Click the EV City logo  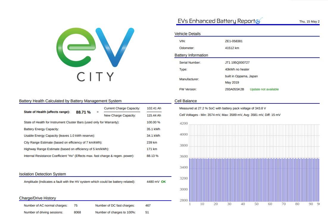95,54
